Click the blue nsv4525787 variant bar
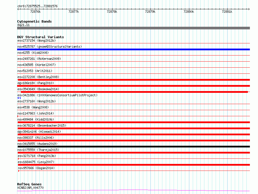 pyautogui.click(x=133, y=49)
